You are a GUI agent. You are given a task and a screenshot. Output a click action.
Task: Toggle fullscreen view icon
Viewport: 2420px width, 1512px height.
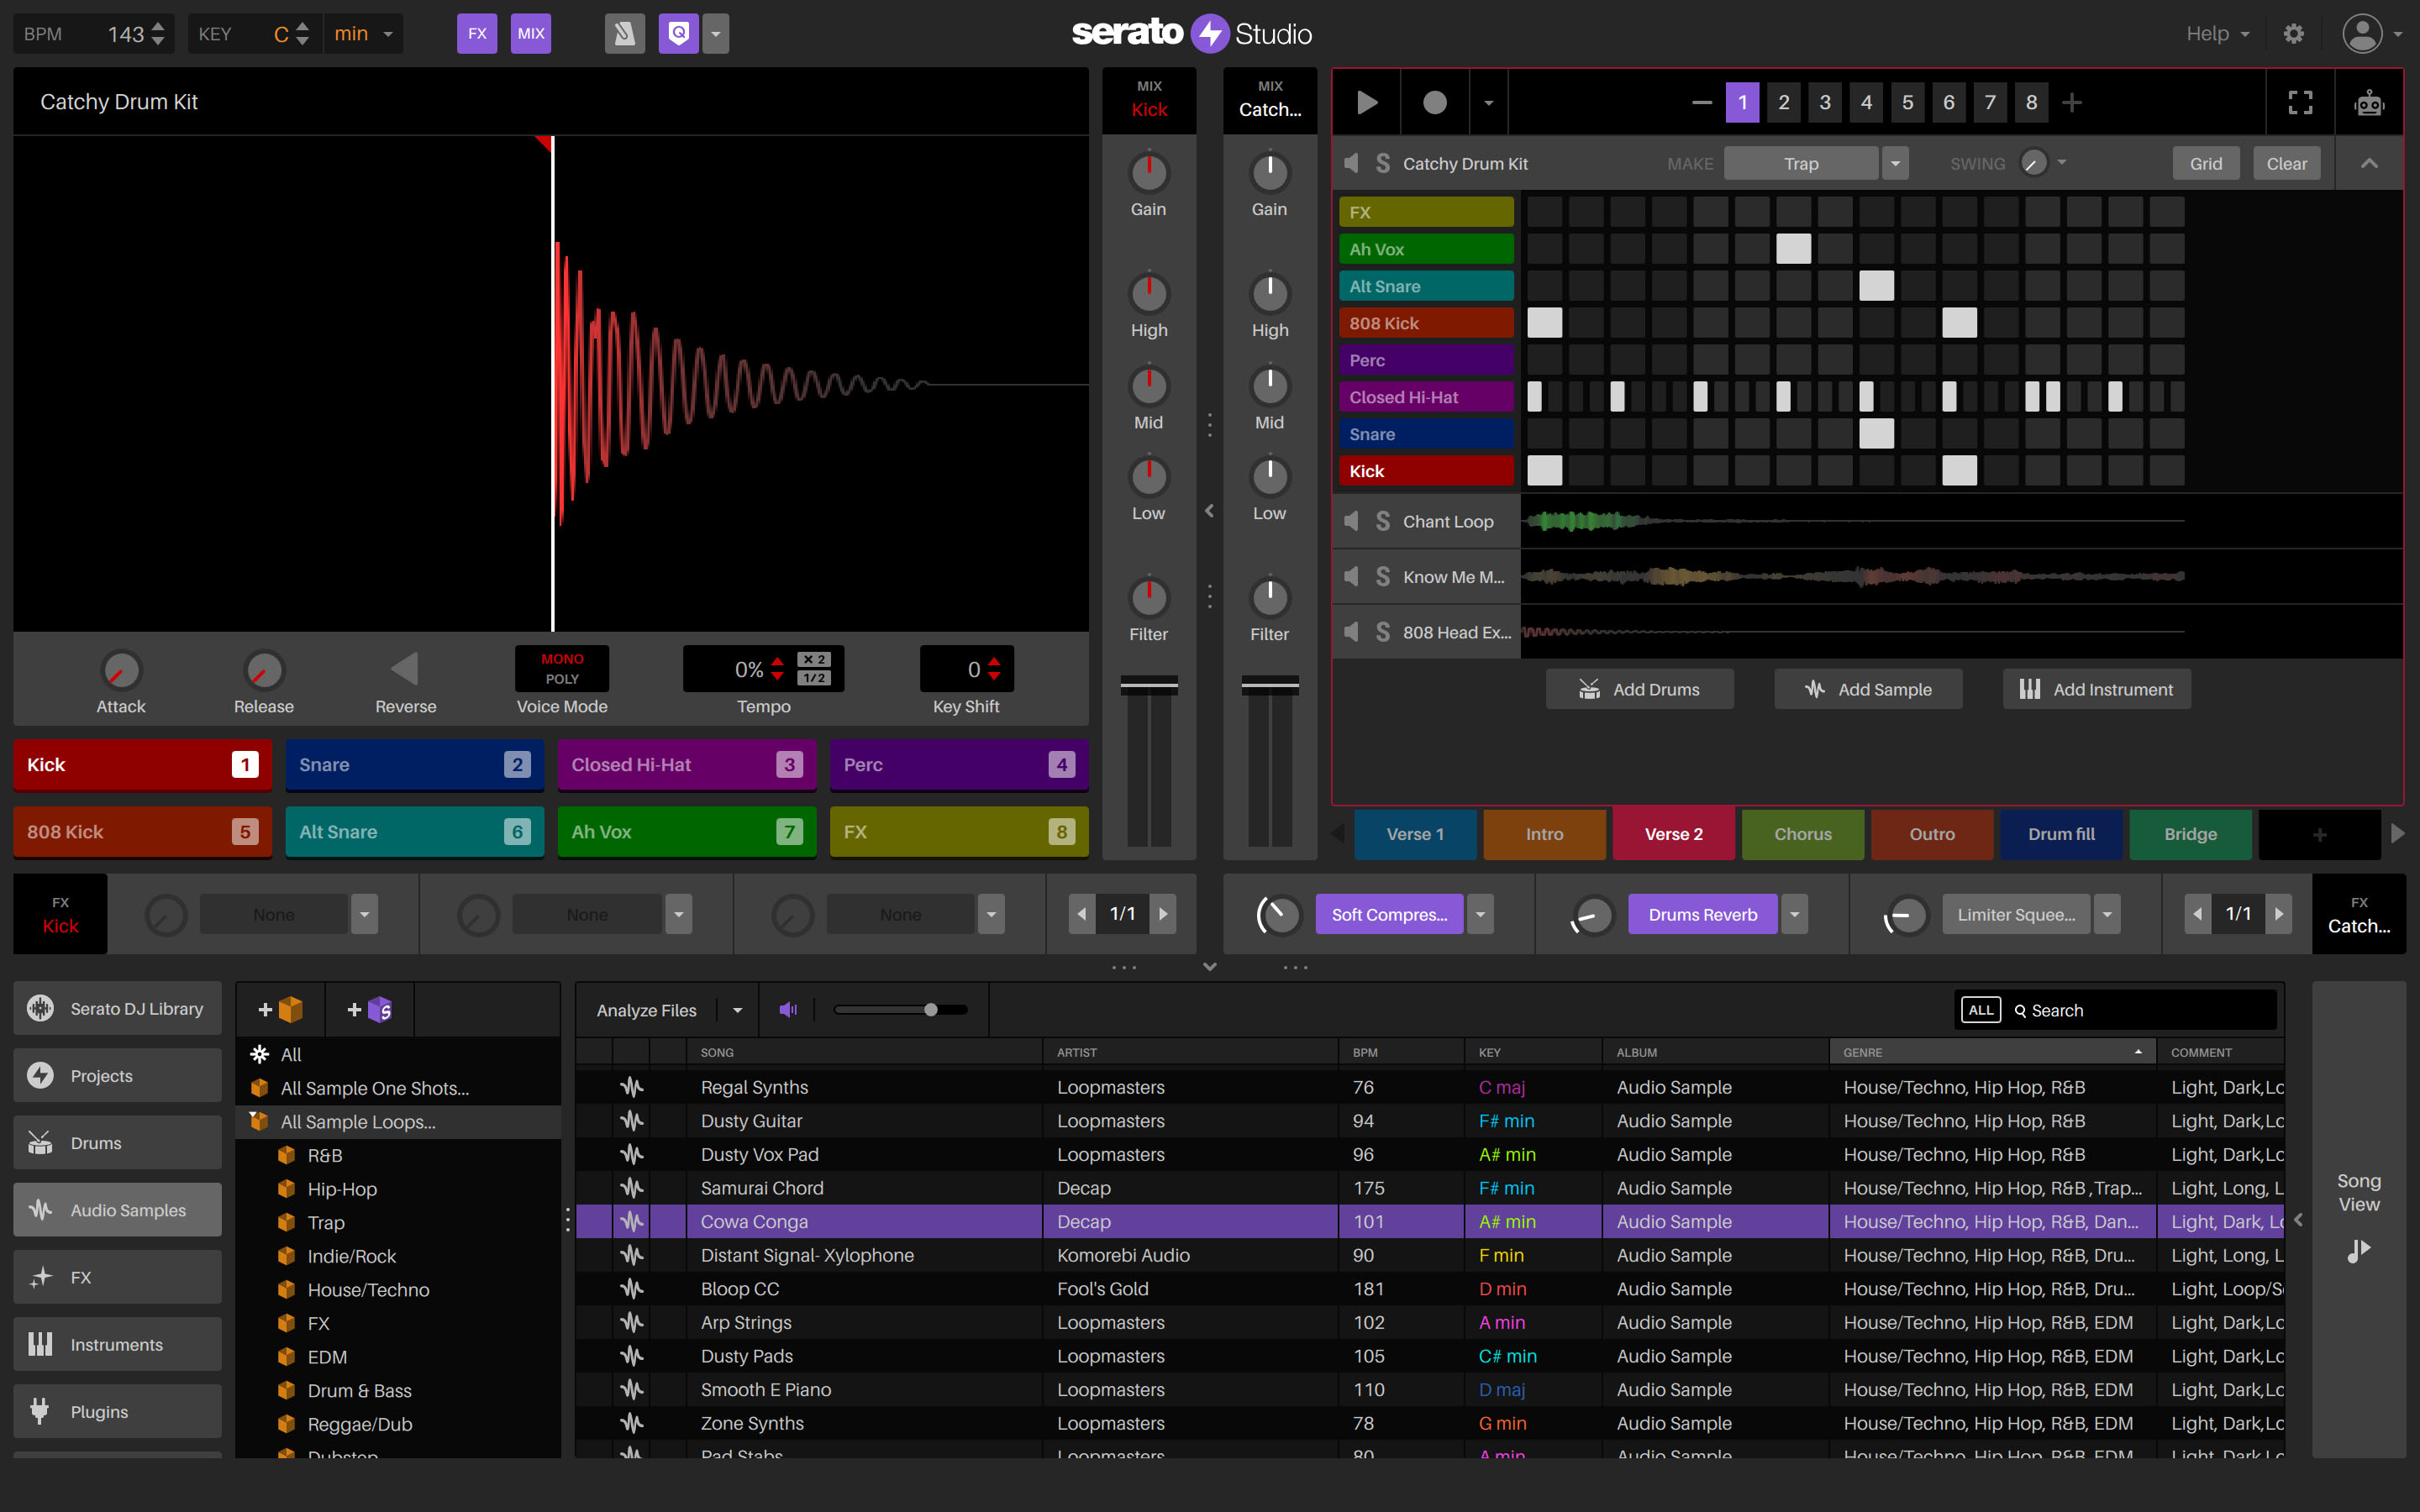tap(2300, 103)
